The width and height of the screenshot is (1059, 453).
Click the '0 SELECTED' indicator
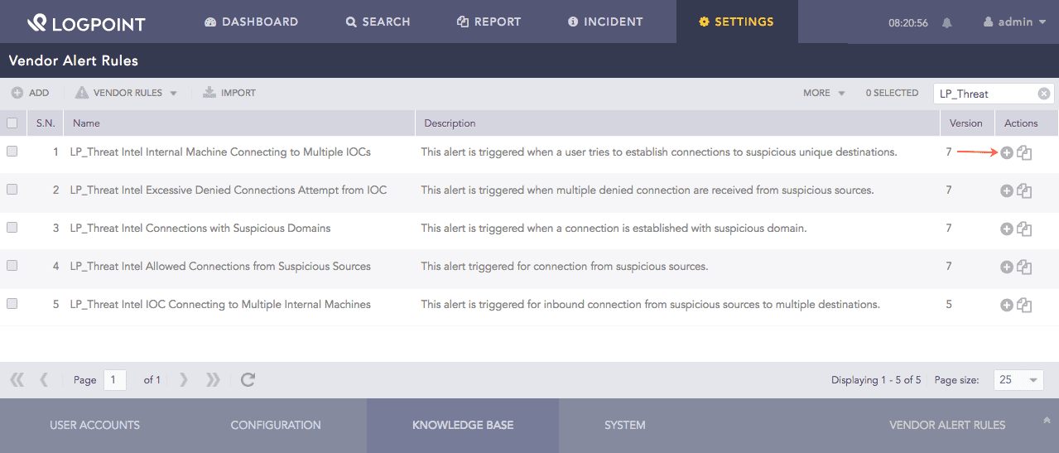coord(892,93)
